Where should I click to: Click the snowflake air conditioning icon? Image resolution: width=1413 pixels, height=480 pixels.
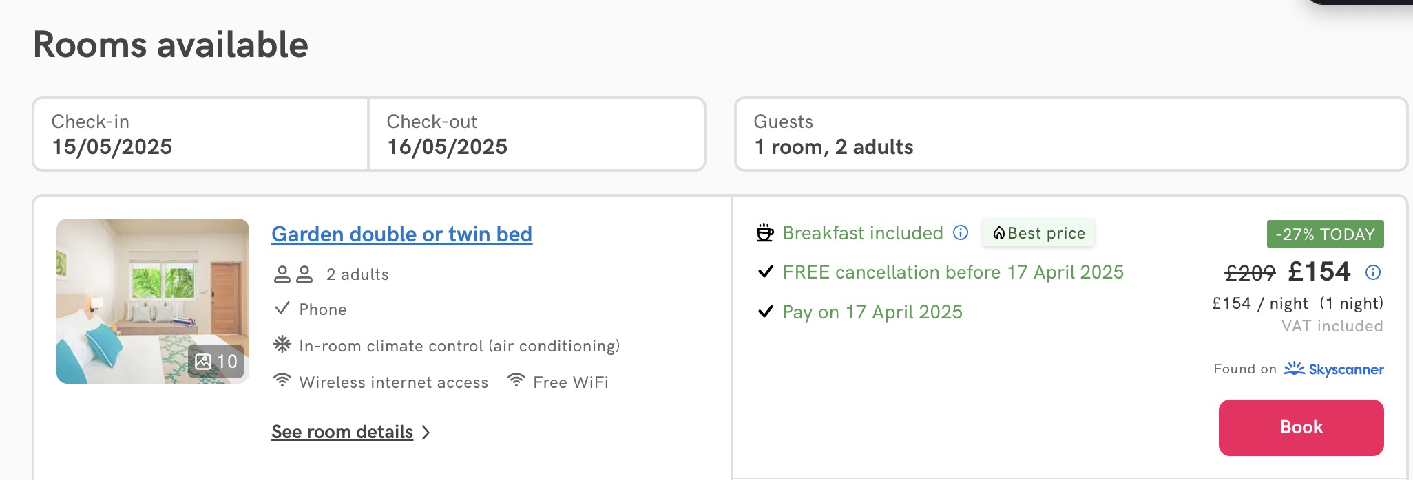pos(282,344)
